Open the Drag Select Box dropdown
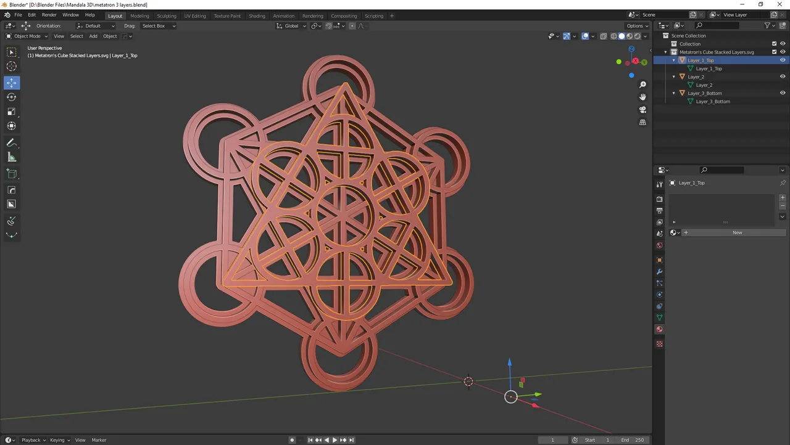 tap(158, 26)
